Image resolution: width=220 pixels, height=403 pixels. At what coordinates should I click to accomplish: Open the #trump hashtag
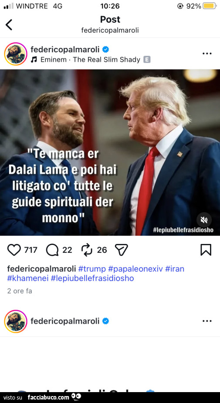click(x=92, y=269)
